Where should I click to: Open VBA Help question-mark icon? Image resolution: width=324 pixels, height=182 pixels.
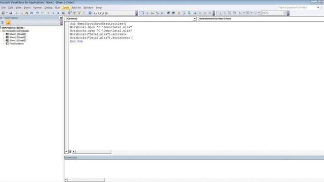coord(90,13)
